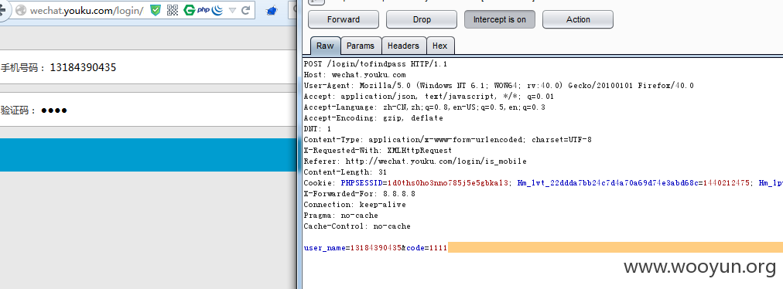Image resolution: width=783 pixels, height=289 pixels.
Task: Click the jQuery swirl icon in address bar
Action: coord(217,10)
